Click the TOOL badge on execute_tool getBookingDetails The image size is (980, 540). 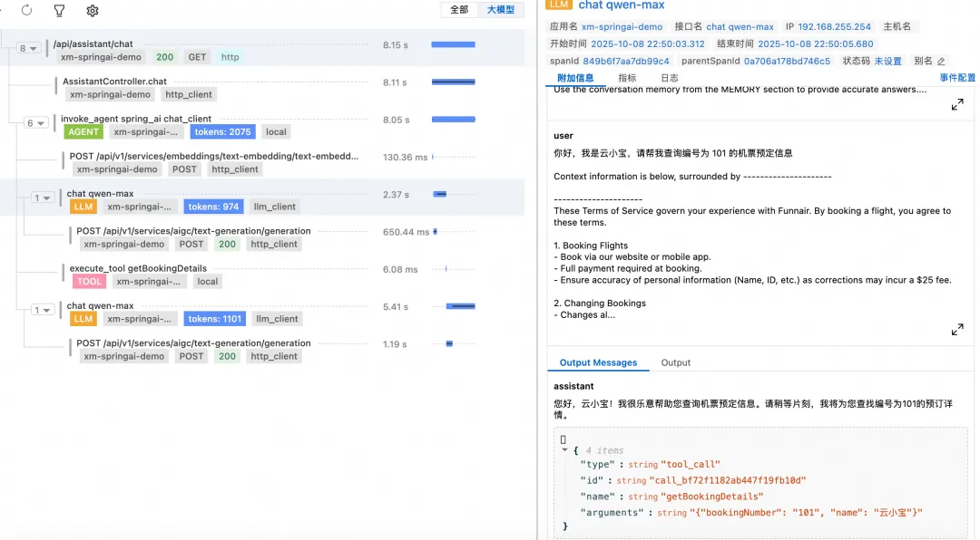[x=89, y=281]
